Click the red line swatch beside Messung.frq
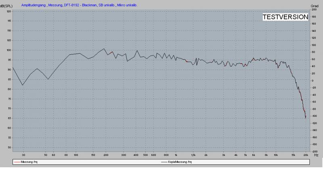 pos(17,162)
